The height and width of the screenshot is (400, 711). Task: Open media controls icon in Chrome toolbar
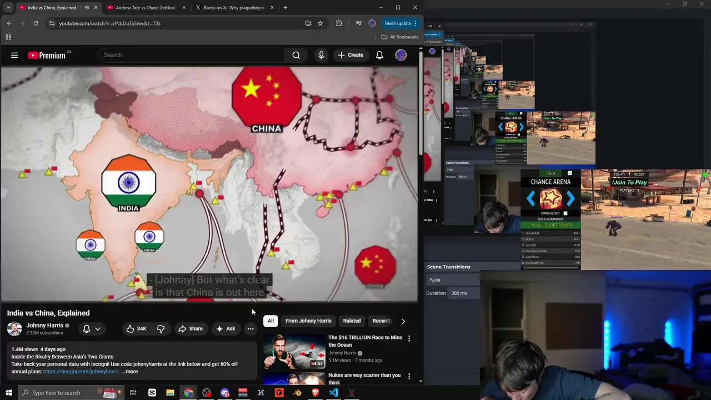[359, 23]
